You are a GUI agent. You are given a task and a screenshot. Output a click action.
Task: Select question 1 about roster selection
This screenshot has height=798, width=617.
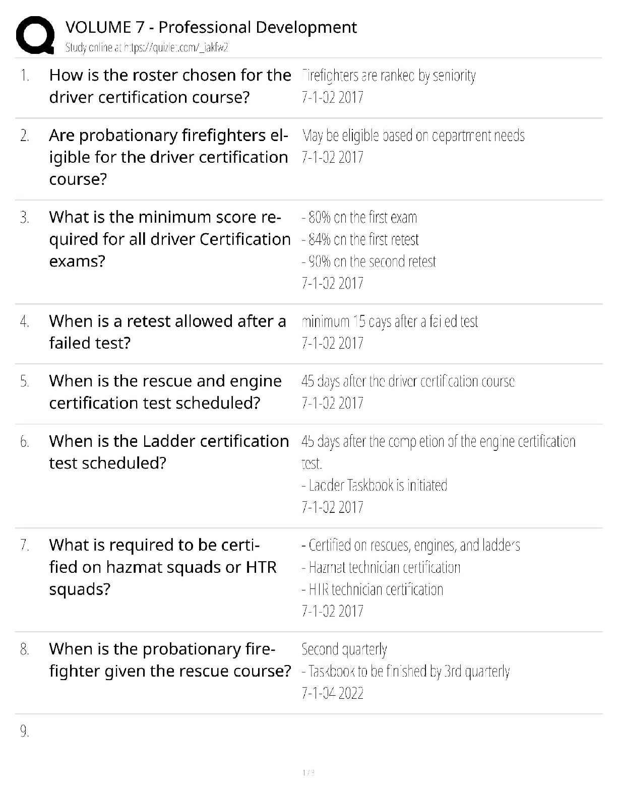pyautogui.click(x=170, y=86)
